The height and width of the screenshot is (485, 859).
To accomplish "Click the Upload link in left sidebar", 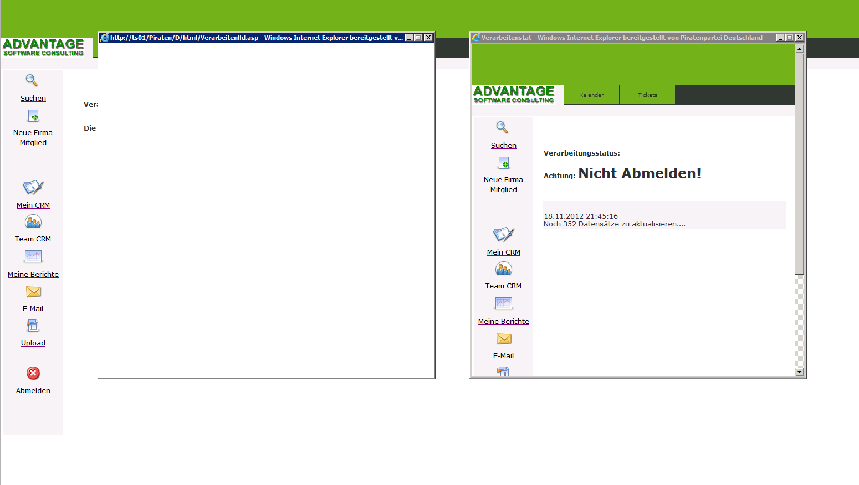I will (33, 343).
